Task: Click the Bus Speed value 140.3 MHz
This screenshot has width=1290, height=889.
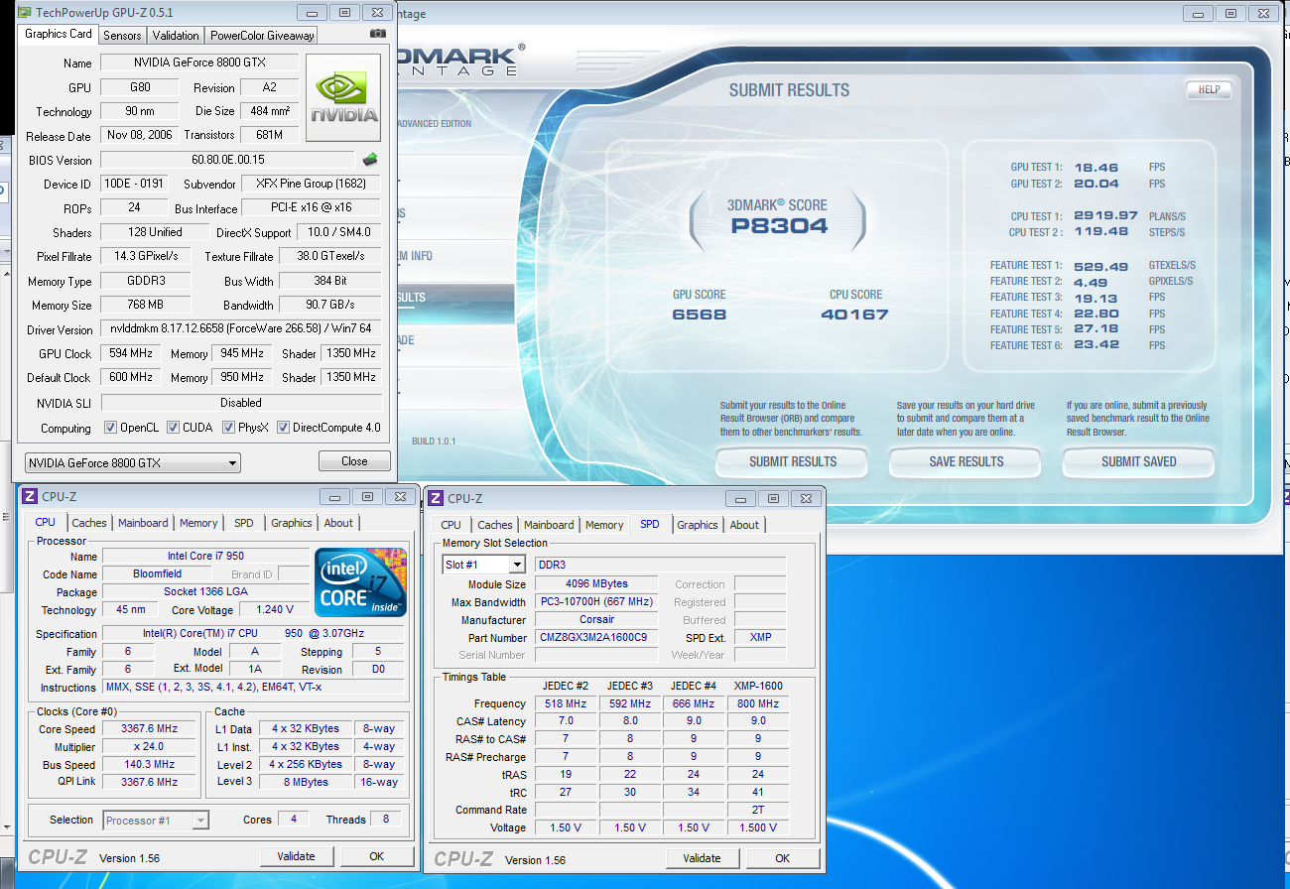Action: click(149, 764)
